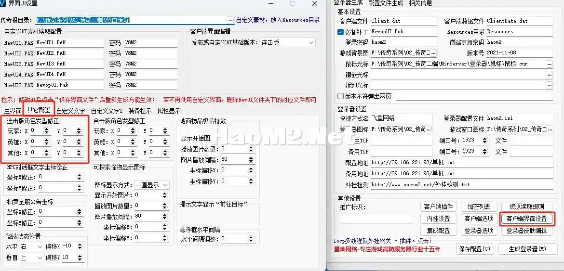Click 配置地址 URL input field
564x271 pixels.
click(462, 163)
